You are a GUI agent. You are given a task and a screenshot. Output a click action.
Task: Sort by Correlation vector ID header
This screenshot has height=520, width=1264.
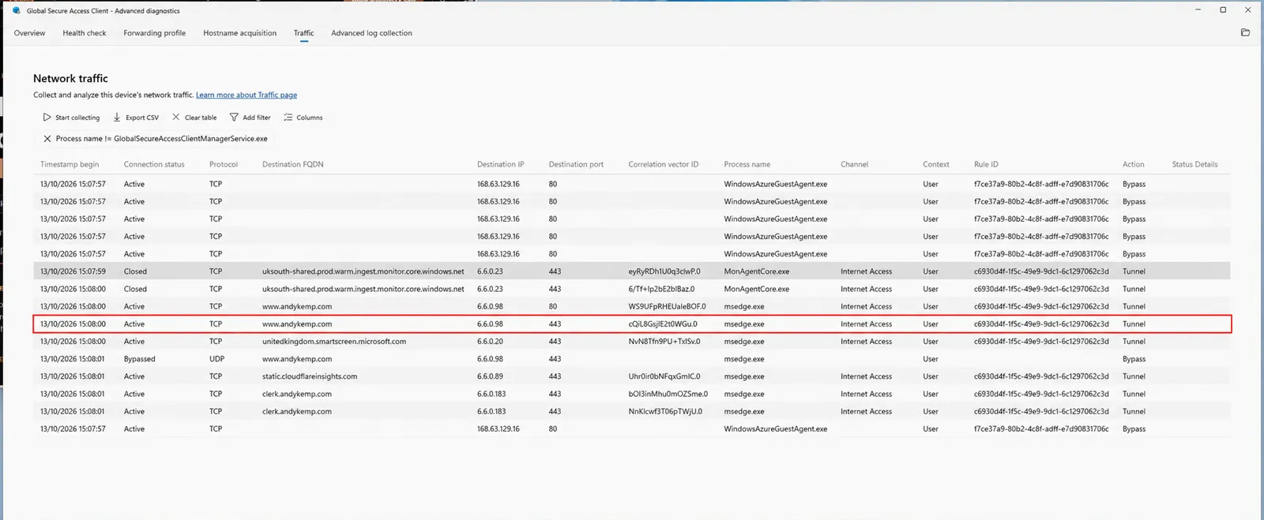(x=664, y=164)
